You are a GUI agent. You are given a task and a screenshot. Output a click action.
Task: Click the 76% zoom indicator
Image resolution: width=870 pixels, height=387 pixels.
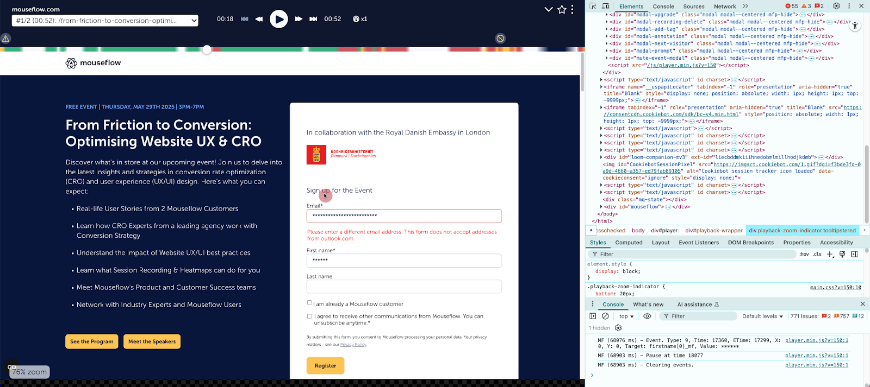30,372
